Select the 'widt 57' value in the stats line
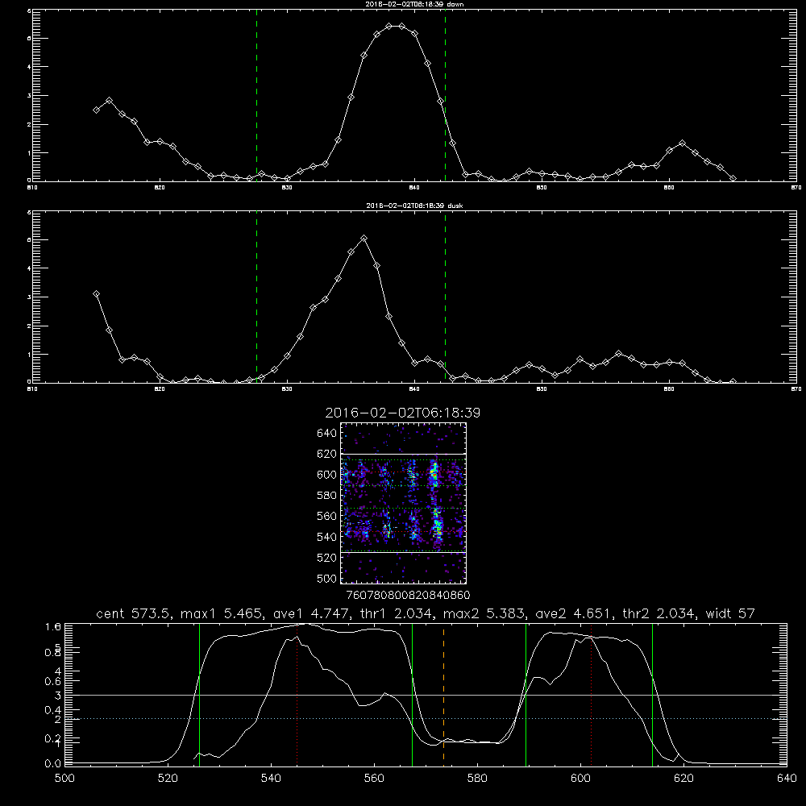806x806 pixels. 729,613
